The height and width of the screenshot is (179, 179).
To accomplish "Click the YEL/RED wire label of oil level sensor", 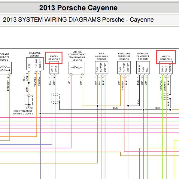I will 35,82.
